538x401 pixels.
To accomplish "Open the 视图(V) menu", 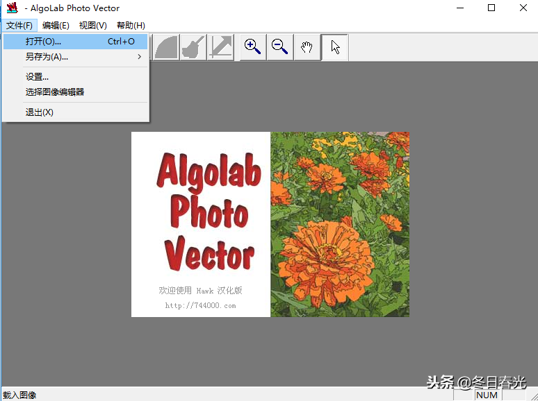I will [92, 26].
